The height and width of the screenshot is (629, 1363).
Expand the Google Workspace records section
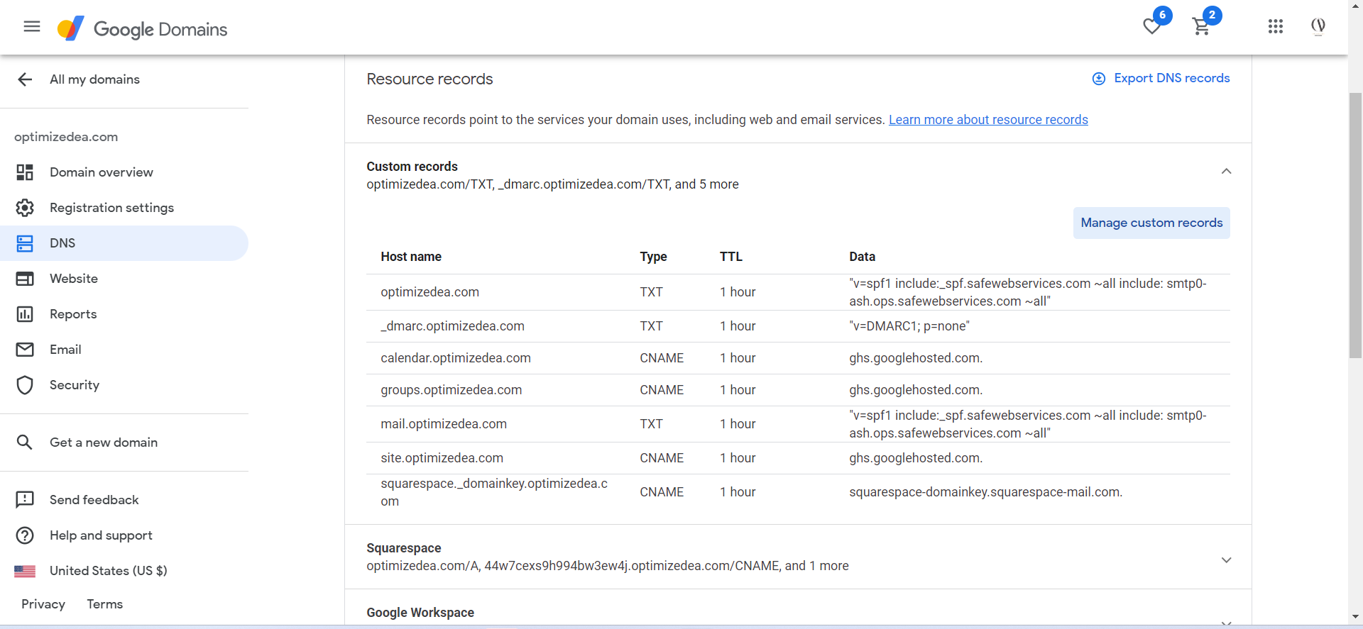pyautogui.click(x=1226, y=620)
